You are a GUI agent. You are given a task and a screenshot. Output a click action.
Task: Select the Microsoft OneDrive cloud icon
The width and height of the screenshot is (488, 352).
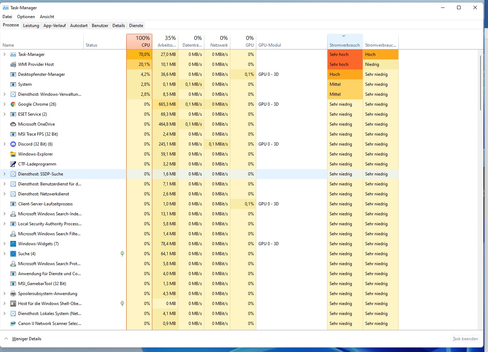click(13, 124)
